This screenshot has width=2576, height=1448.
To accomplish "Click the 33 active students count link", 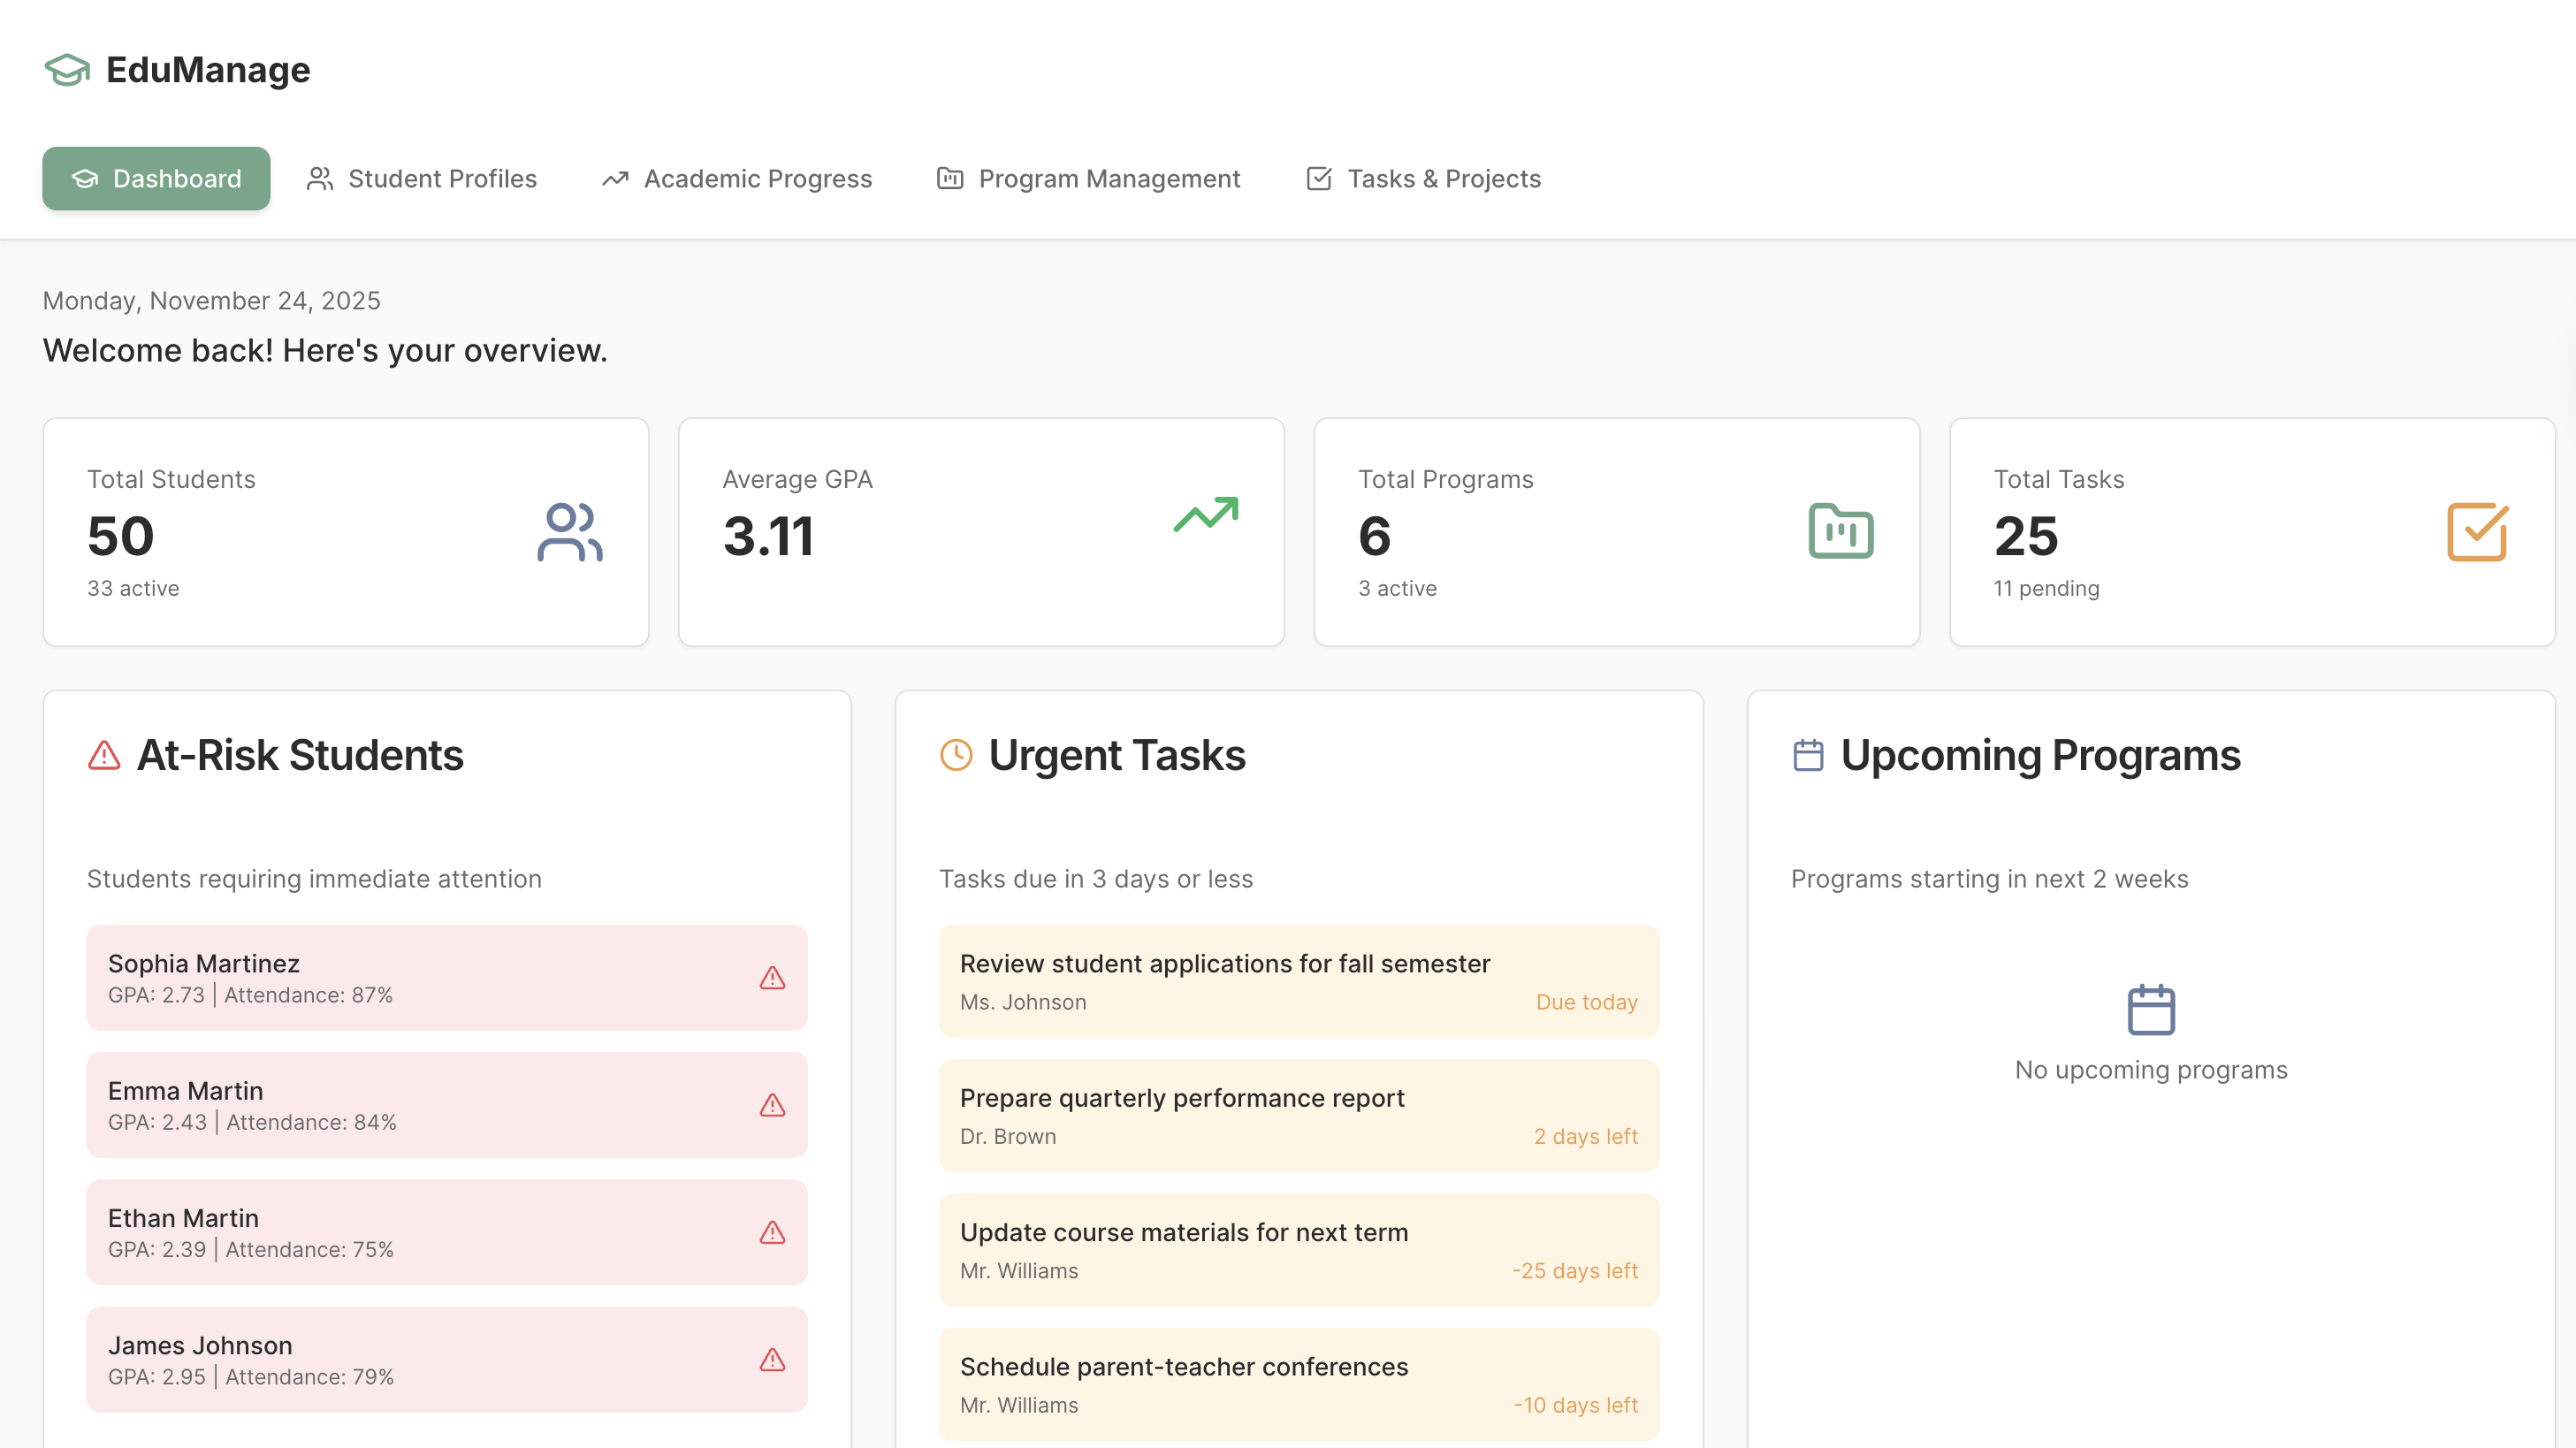I will click(x=133, y=588).
